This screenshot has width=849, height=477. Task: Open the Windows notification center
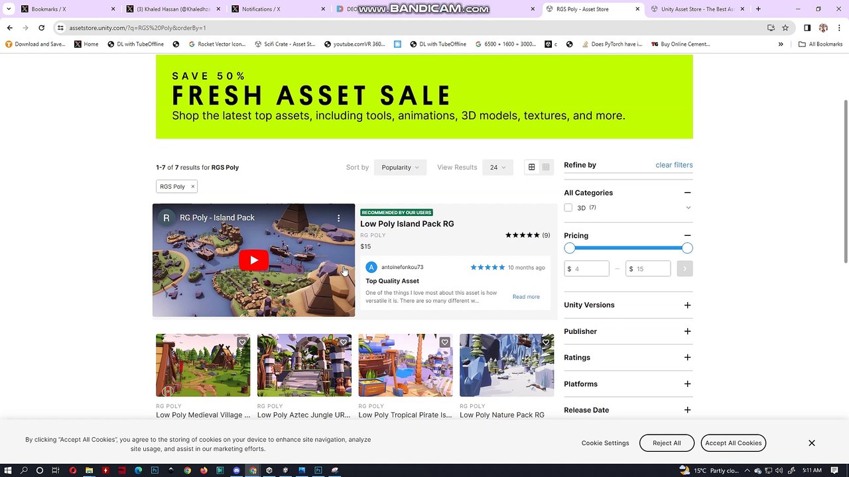(835, 470)
